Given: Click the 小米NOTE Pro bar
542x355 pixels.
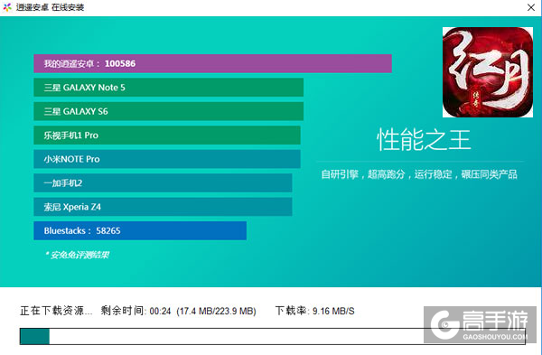Looking at the screenshot, I should (167, 159).
